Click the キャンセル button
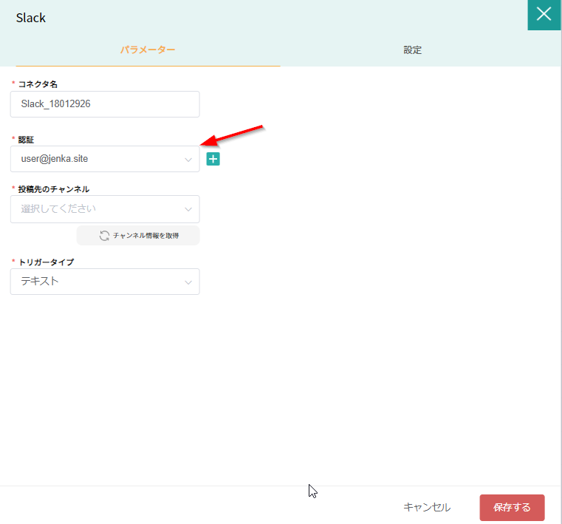This screenshot has height=524, width=562. [x=427, y=507]
